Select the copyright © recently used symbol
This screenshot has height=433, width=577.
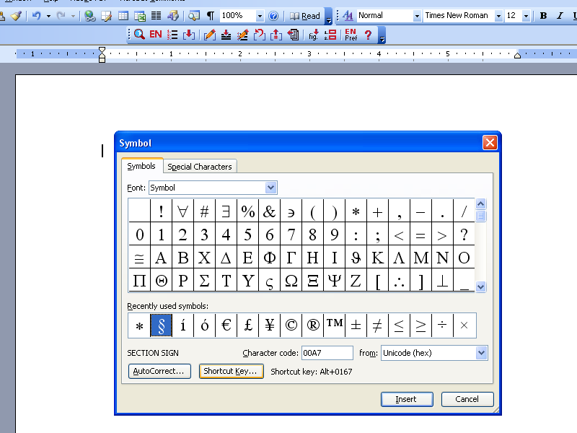tap(291, 325)
